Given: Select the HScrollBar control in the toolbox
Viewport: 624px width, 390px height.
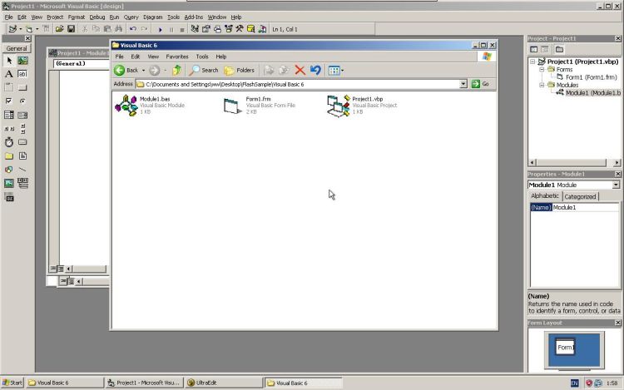Looking at the screenshot, I should (9, 128).
